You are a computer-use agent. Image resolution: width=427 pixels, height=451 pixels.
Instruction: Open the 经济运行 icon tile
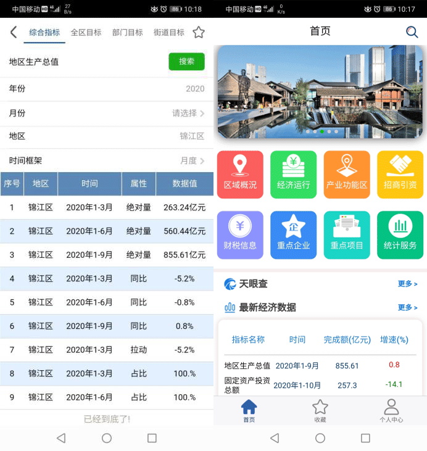click(293, 175)
